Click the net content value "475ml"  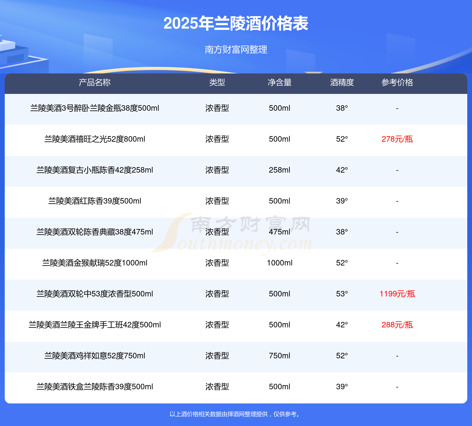tap(280, 232)
